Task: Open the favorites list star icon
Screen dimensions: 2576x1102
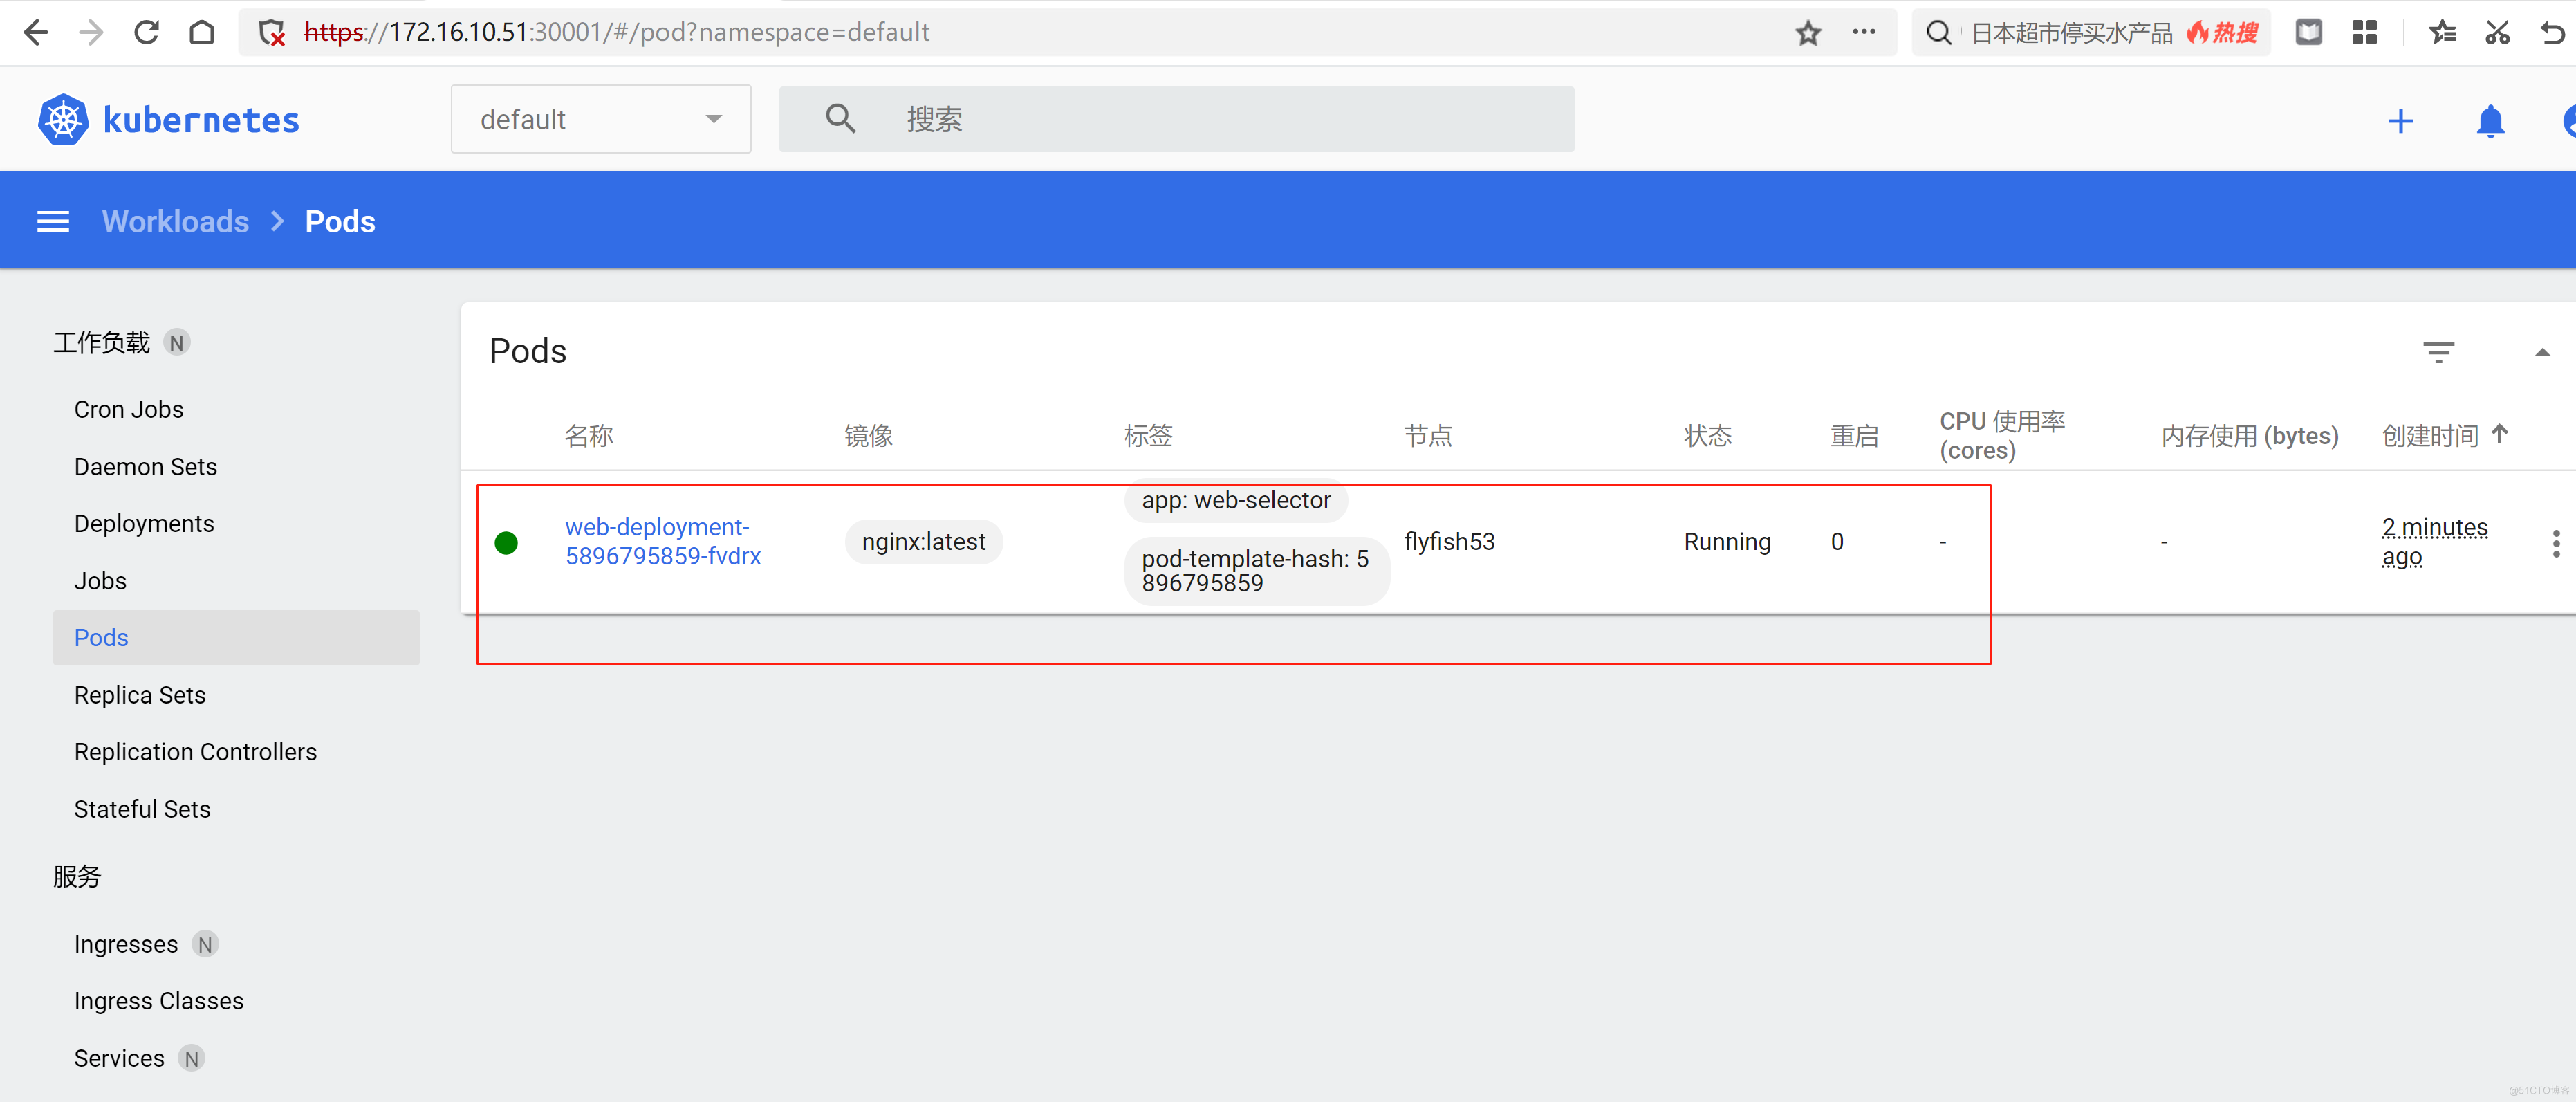Action: pos(2442,33)
